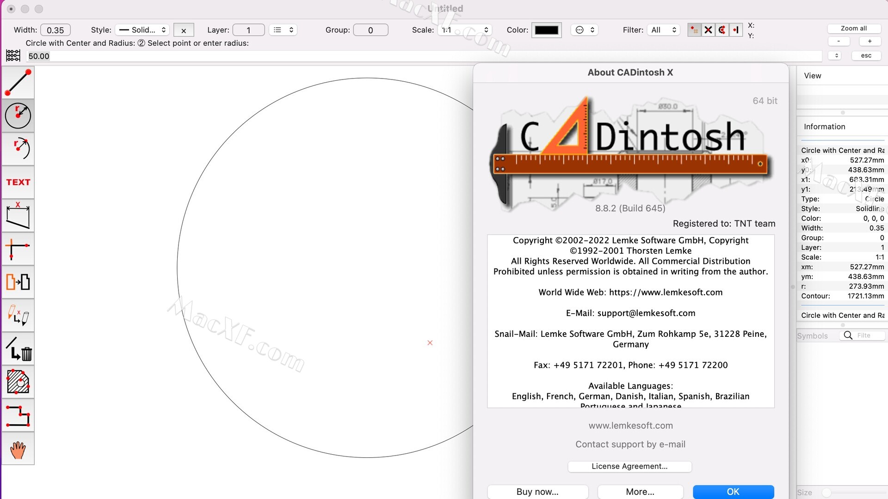The width and height of the screenshot is (888, 499).
Task: Click the x0 value 527.27mm
Action: pyautogui.click(x=867, y=160)
